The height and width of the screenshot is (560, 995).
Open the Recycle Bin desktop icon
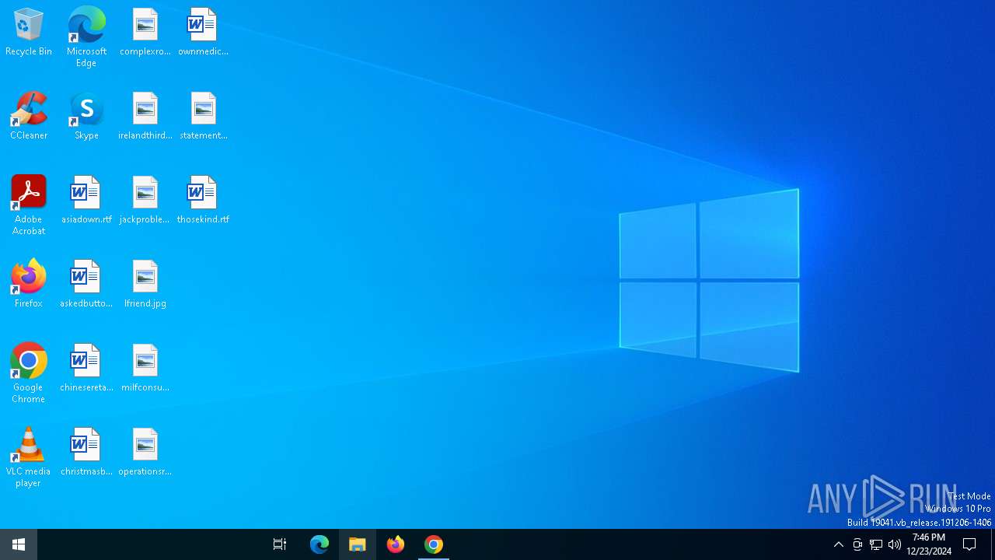pos(29,33)
